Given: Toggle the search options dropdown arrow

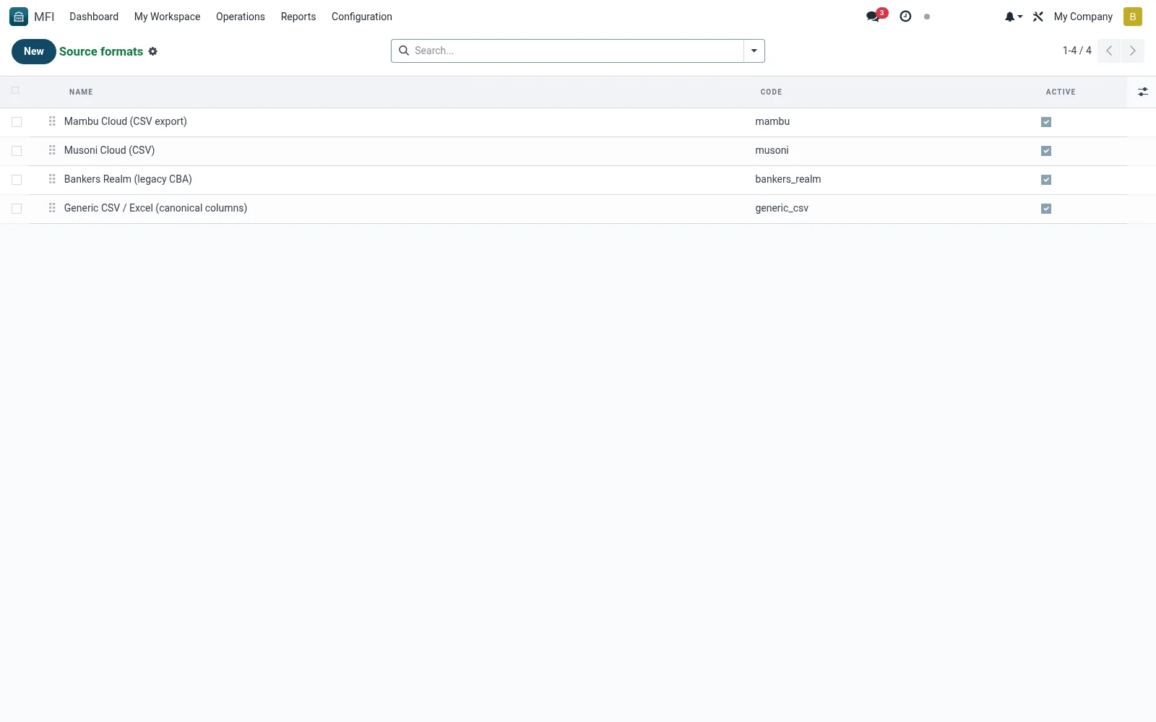Looking at the screenshot, I should point(754,51).
